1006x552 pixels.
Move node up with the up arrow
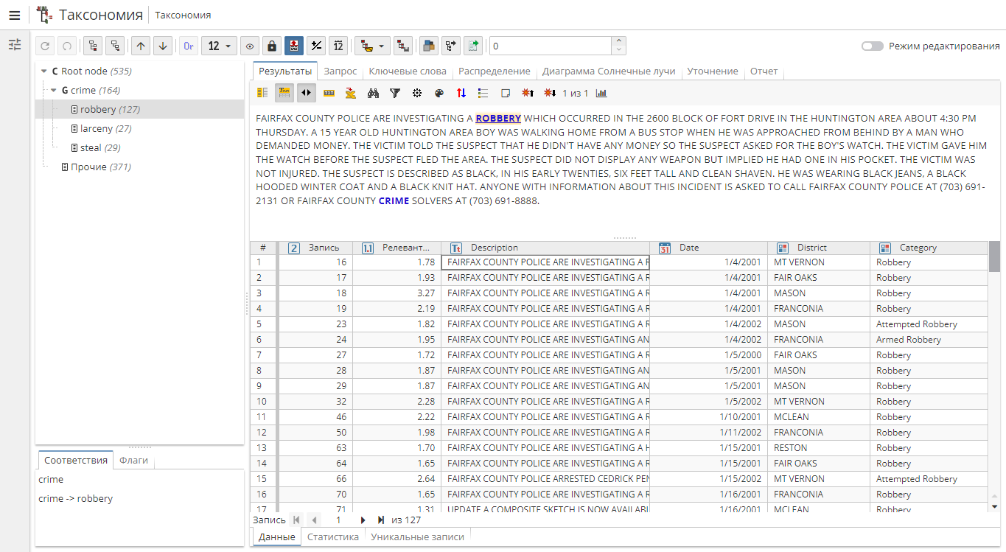141,46
